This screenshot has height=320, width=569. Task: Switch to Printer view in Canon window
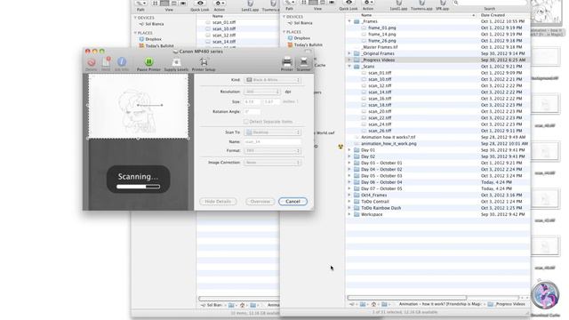[286, 64]
